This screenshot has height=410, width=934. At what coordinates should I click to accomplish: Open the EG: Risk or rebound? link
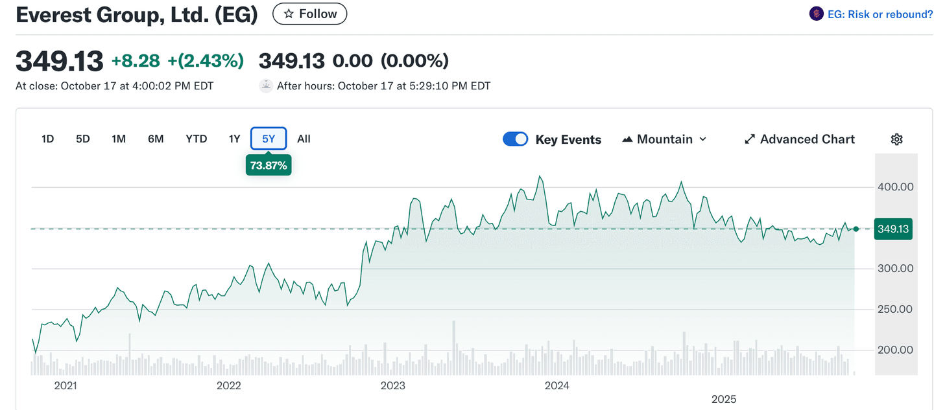[880, 14]
